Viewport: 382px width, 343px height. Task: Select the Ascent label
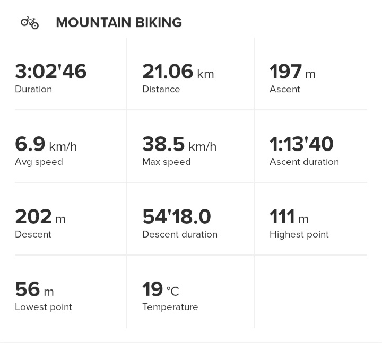click(284, 89)
